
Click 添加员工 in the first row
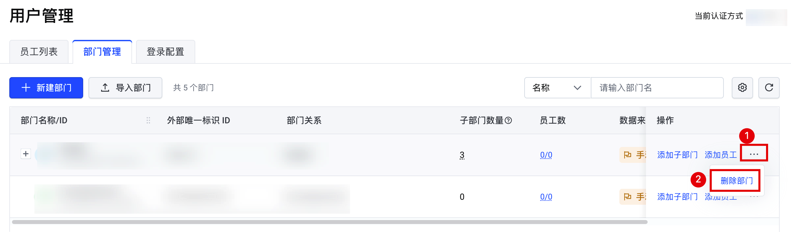coord(720,155)
